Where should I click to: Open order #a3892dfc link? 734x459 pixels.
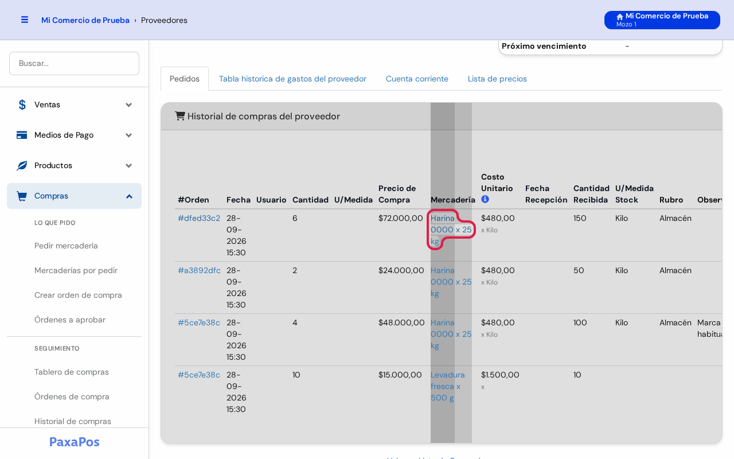click(199, 270)
